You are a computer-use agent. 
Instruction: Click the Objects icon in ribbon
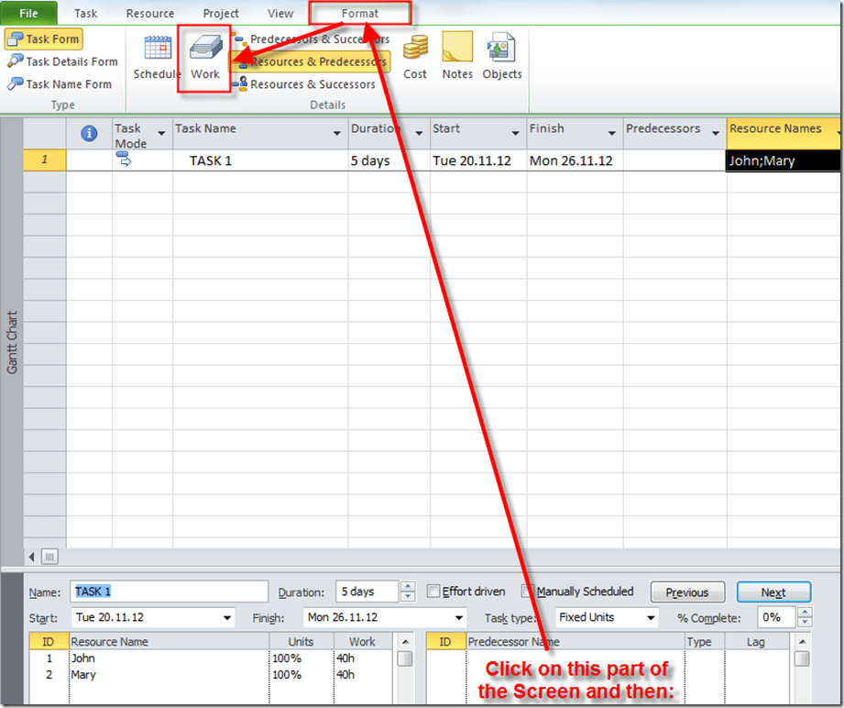[501, 58]
